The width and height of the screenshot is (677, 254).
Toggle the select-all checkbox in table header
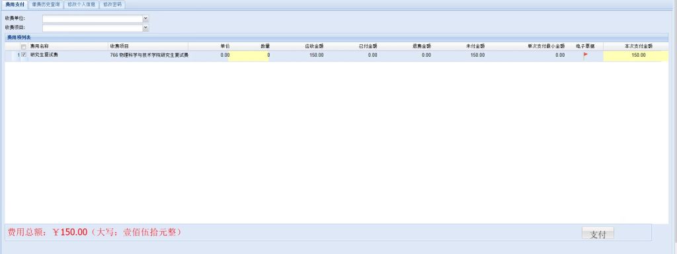pos(24,46)
